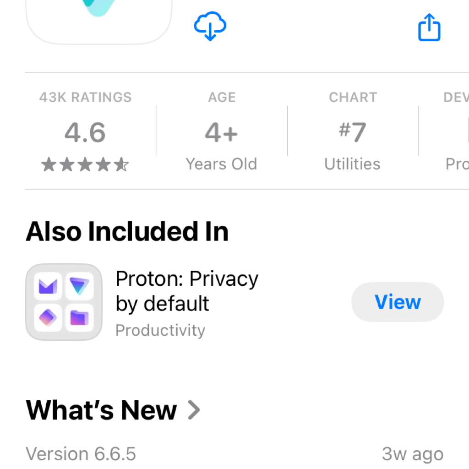469x469 pixels.
Task: Tap the Proton app bundle icon
Action: point(63,301)
